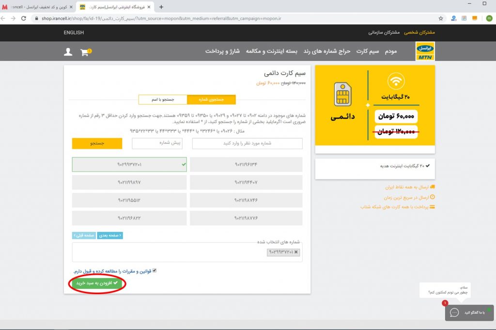Click the Wi-Fi icon in banner
The image size is (496, 330).
pyautogui.click(x=396, y=81)
